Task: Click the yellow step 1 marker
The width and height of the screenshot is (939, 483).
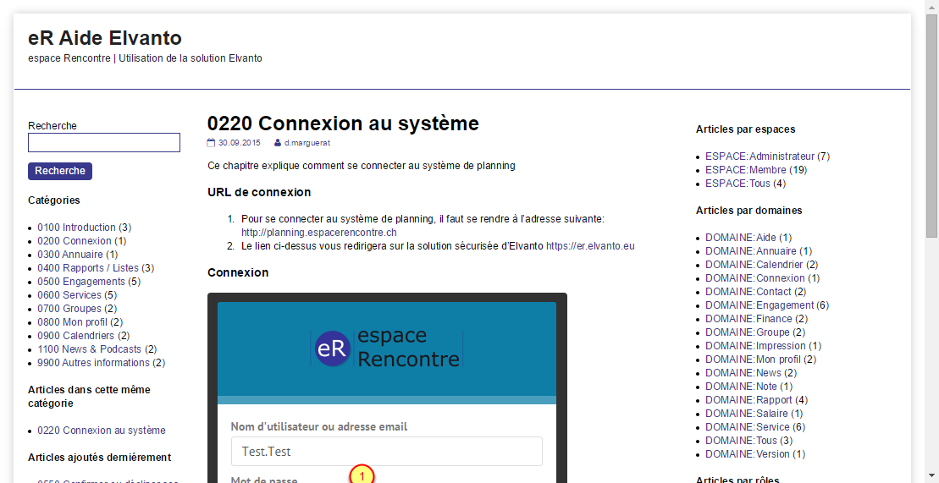Action: [362, 475]
